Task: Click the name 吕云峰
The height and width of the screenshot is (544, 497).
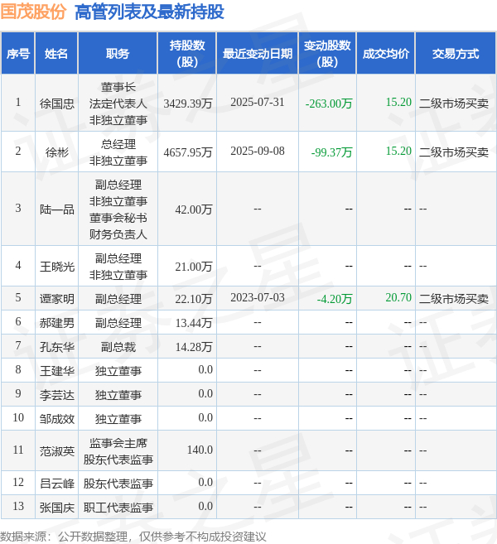Action: point(56,483)
